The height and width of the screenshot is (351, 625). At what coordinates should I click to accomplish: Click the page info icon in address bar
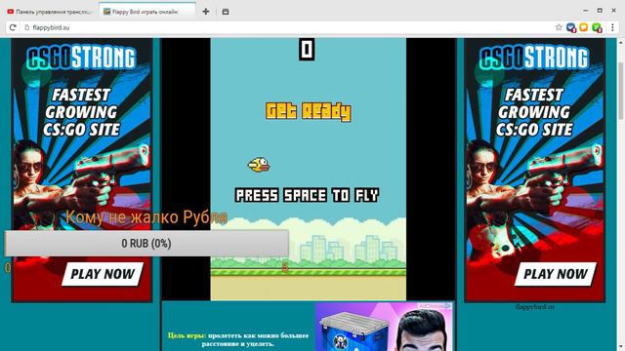coord(27,27)
